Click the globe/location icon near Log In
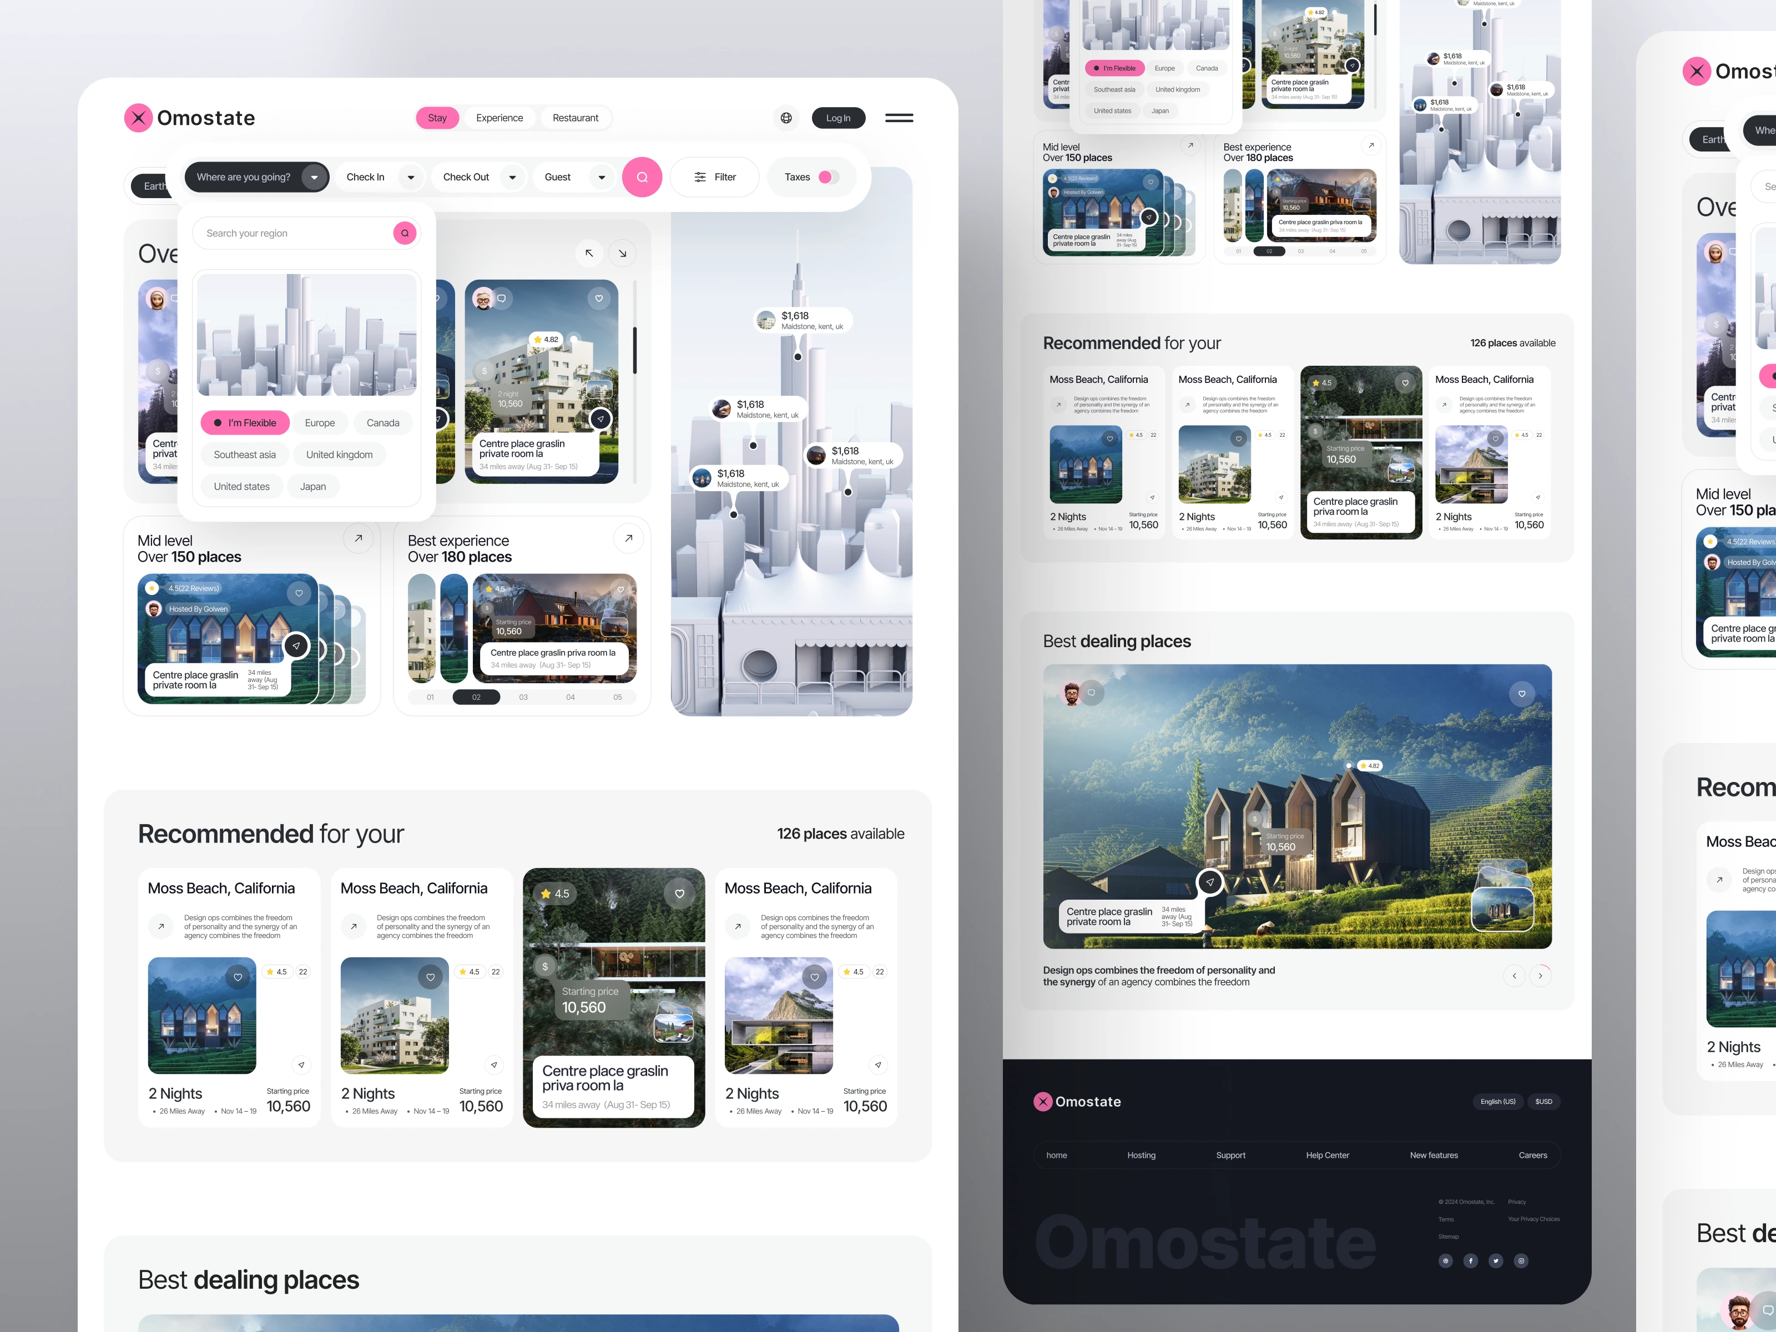This screenshot has height=1332, width=1776. [786, 118]
